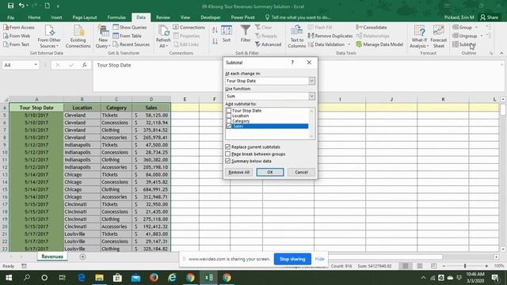Click Show Queries
This screenshot has width=507, height=285.
[x=130, y=28]
